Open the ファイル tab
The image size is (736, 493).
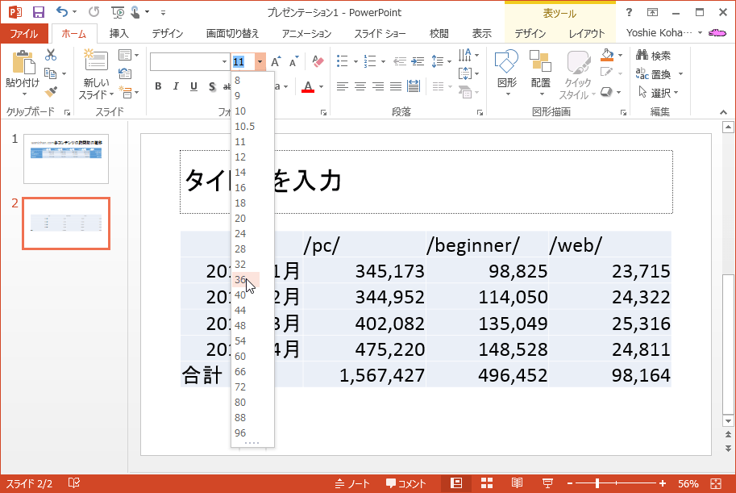click(x=24, y=33)
